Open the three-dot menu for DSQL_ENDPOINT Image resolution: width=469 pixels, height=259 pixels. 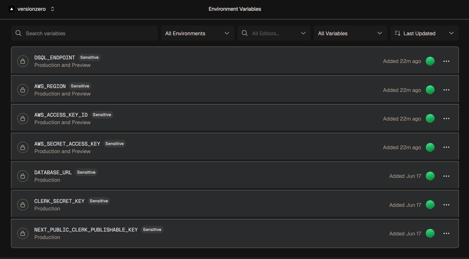click(x=446, y=61)
